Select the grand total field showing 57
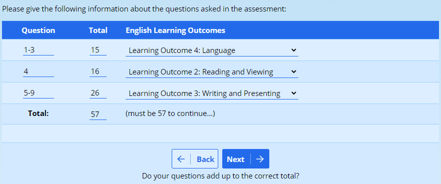 (x=98, y=114)
